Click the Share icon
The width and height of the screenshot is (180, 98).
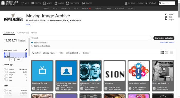166,14
